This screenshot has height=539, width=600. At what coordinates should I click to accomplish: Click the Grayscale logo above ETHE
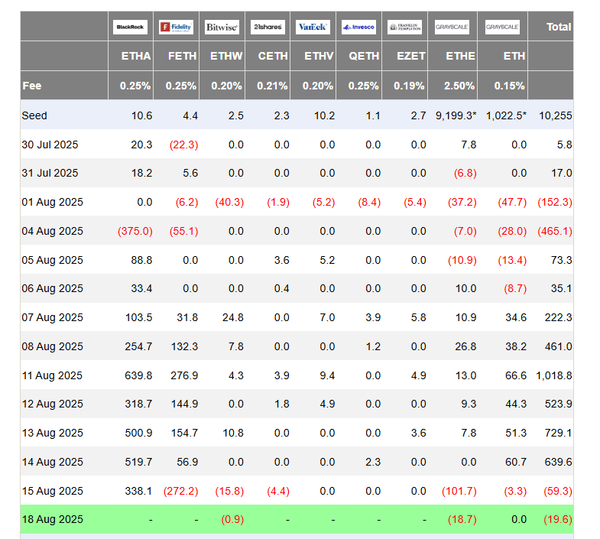(x=452, y=27)
